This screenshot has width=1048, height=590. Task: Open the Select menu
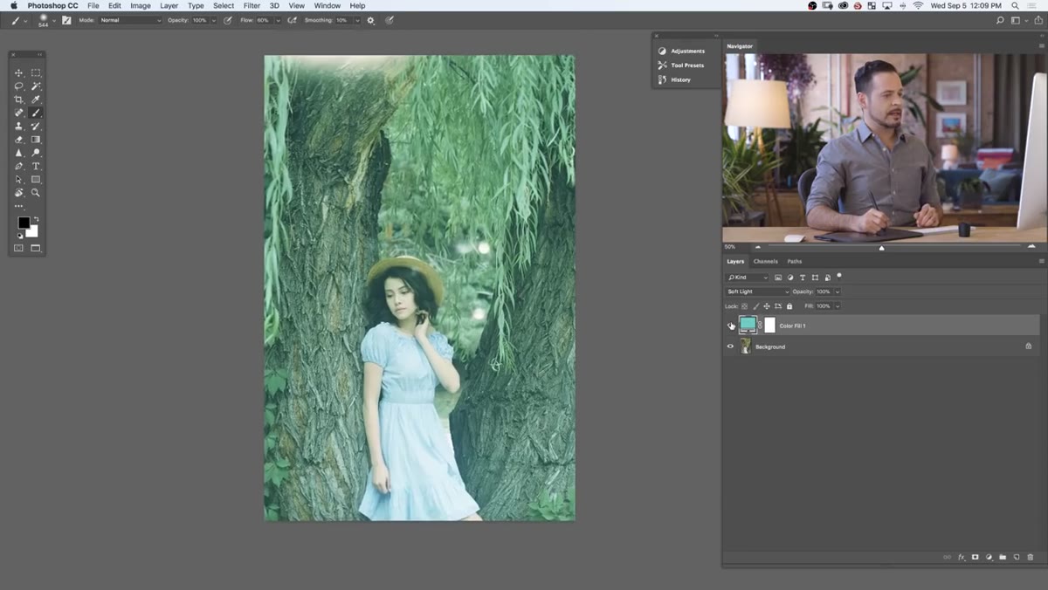coord(224,5)
